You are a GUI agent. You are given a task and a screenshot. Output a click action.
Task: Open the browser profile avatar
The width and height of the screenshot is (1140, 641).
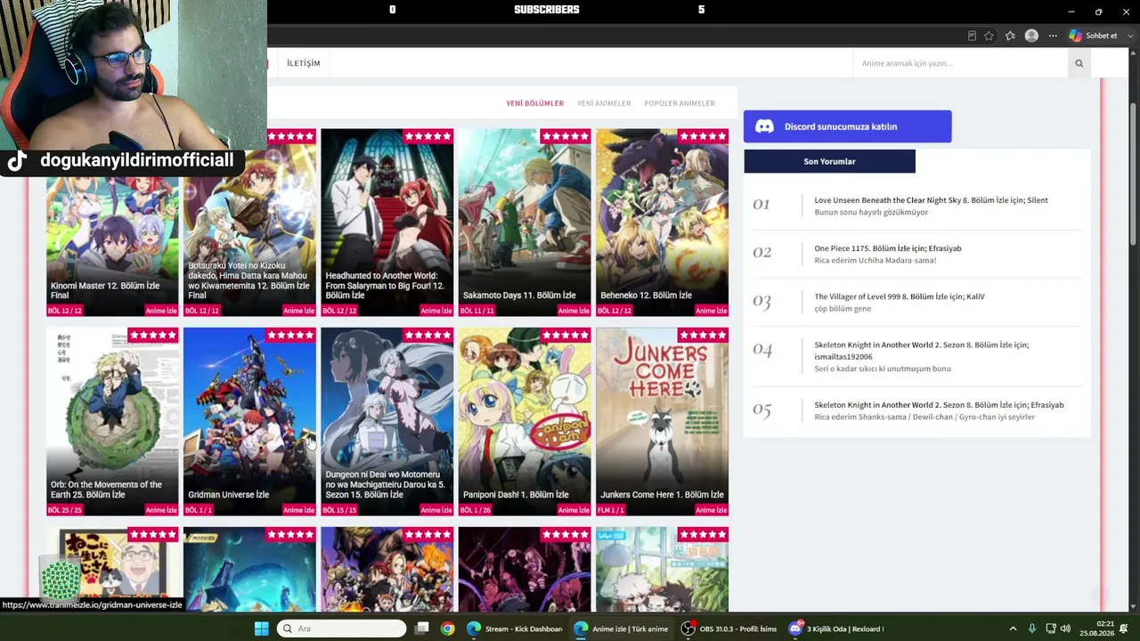[x=1031, y=36]
